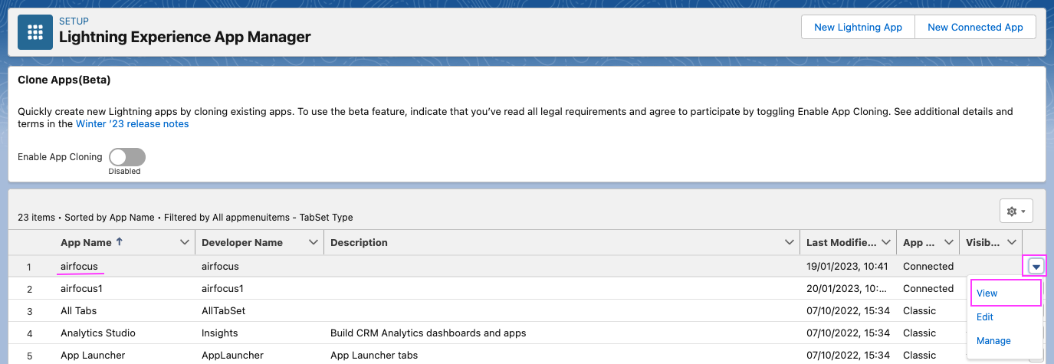The image size is (1054, 364).
Task: Open App Type column dropdown chevron
Action: [949, 242]
